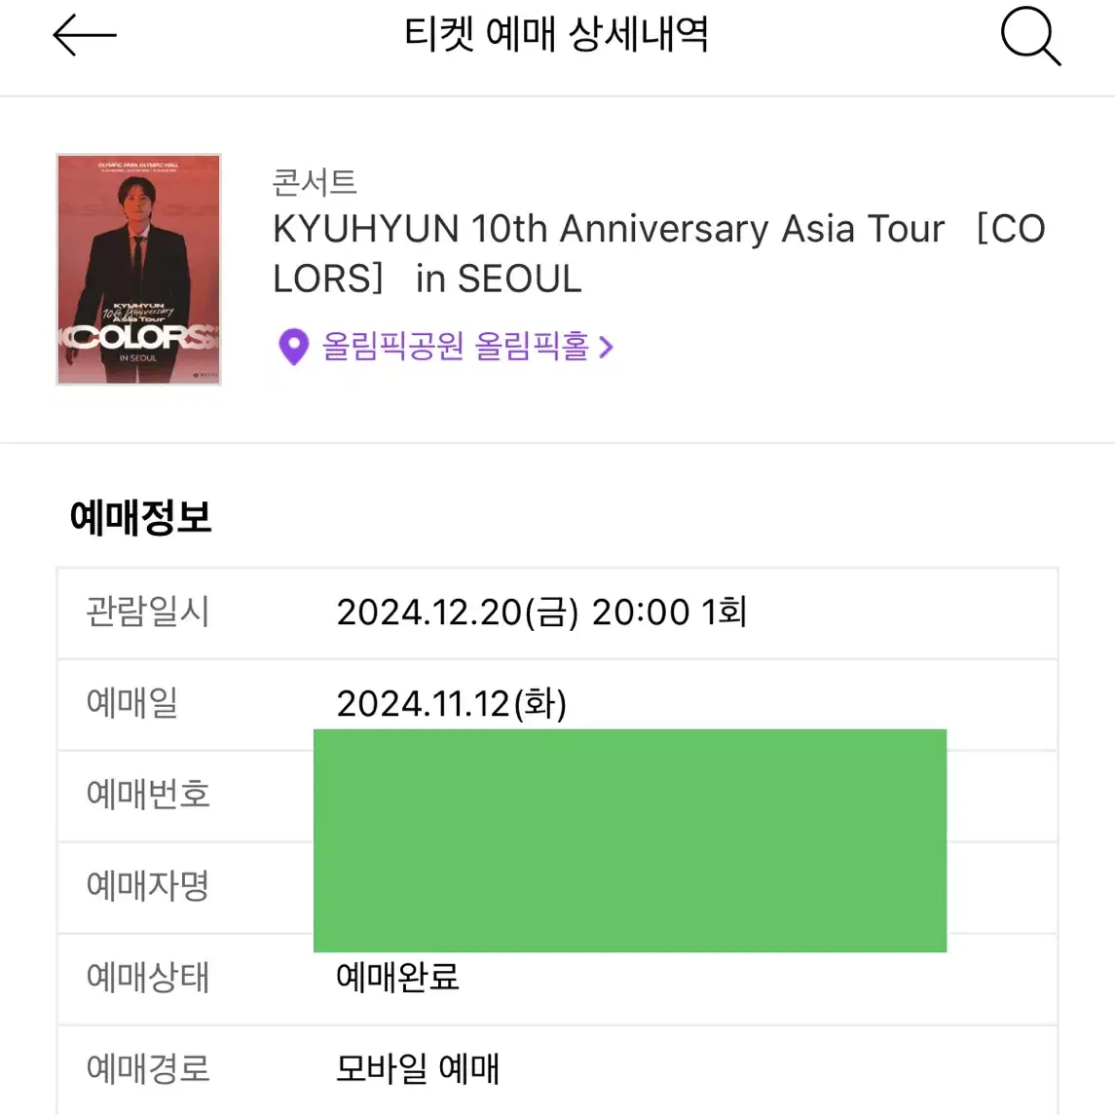
Task: Select the 예매번호 row label
Action: click(148, 795)
